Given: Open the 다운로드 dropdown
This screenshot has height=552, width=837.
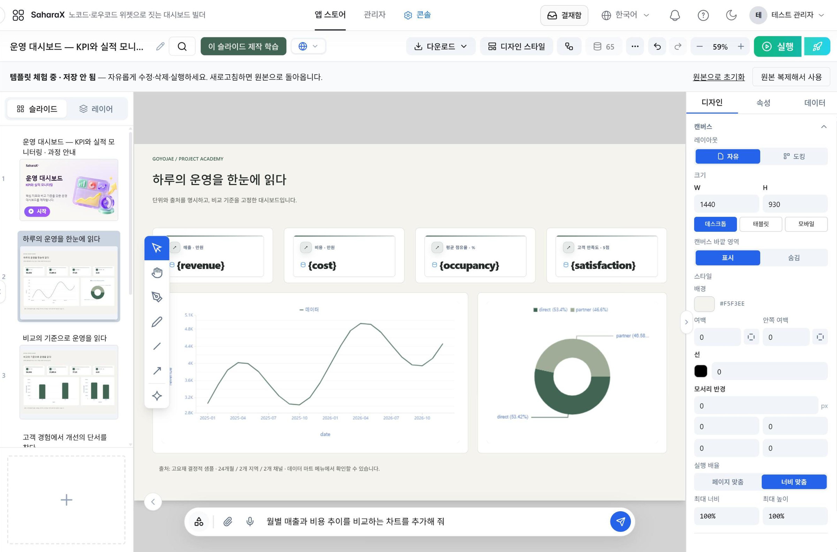Looking at the screenshot, I should tap(440, 46).
